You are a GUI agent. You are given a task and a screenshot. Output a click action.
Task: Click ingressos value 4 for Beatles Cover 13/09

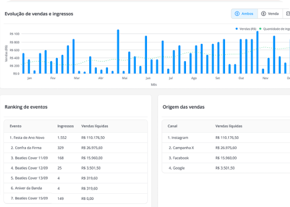pos(59,178)
